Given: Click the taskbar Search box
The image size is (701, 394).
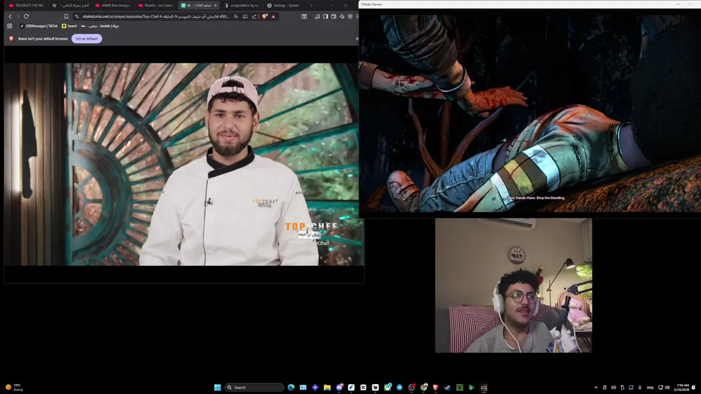Looking at the screenshot, I should tap(254, 387).
